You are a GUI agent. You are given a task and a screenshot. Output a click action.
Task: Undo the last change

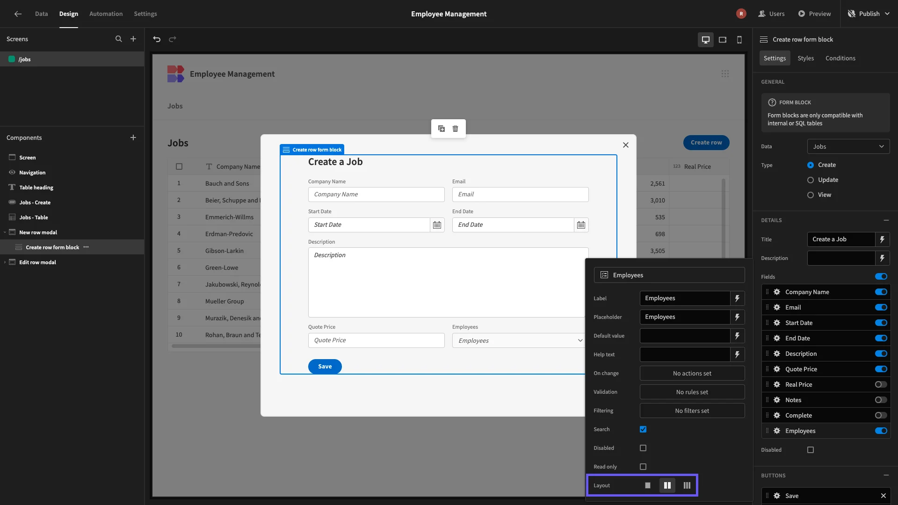(157, 39)
